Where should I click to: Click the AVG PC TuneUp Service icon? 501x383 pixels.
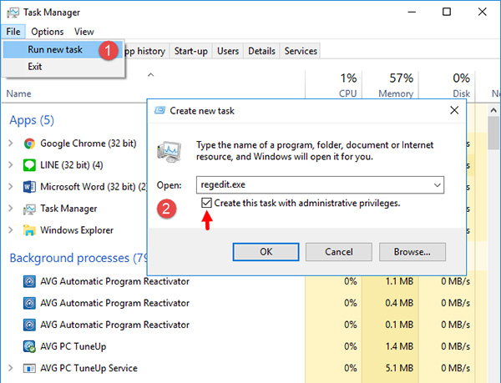29,368
